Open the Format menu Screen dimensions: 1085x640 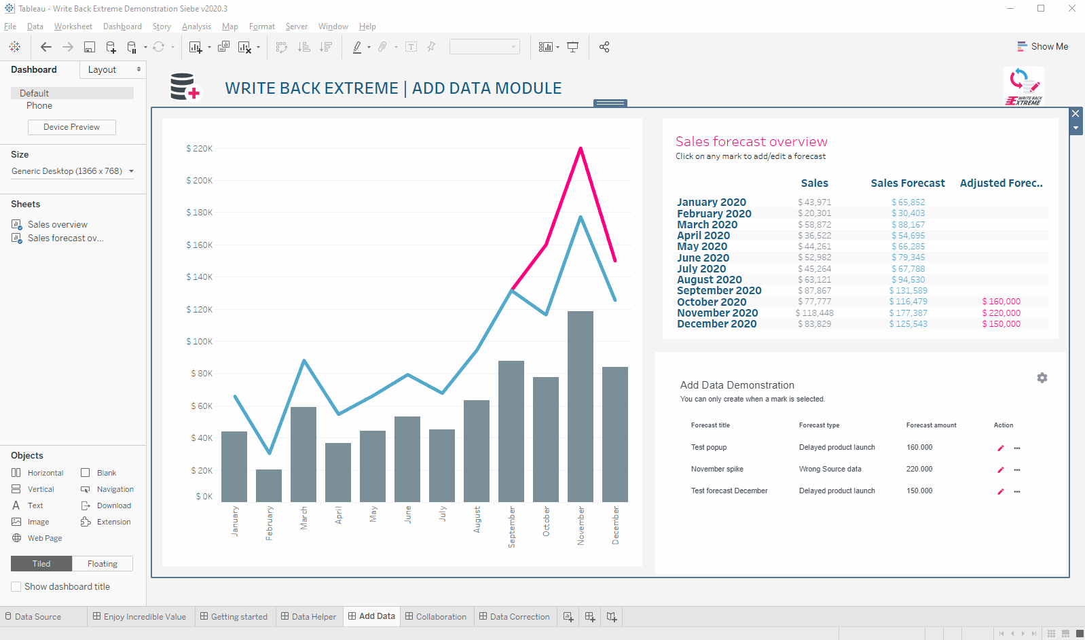click(x=262, y=26)
